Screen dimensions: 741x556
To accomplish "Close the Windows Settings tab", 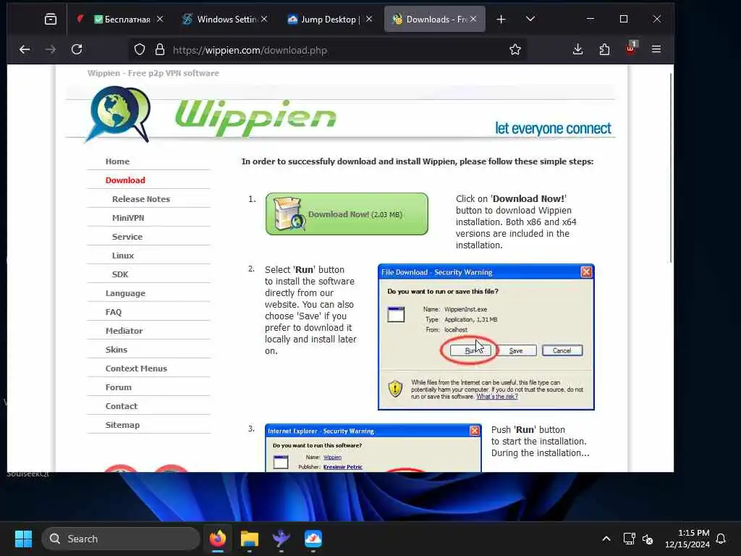I will point(264,19).
